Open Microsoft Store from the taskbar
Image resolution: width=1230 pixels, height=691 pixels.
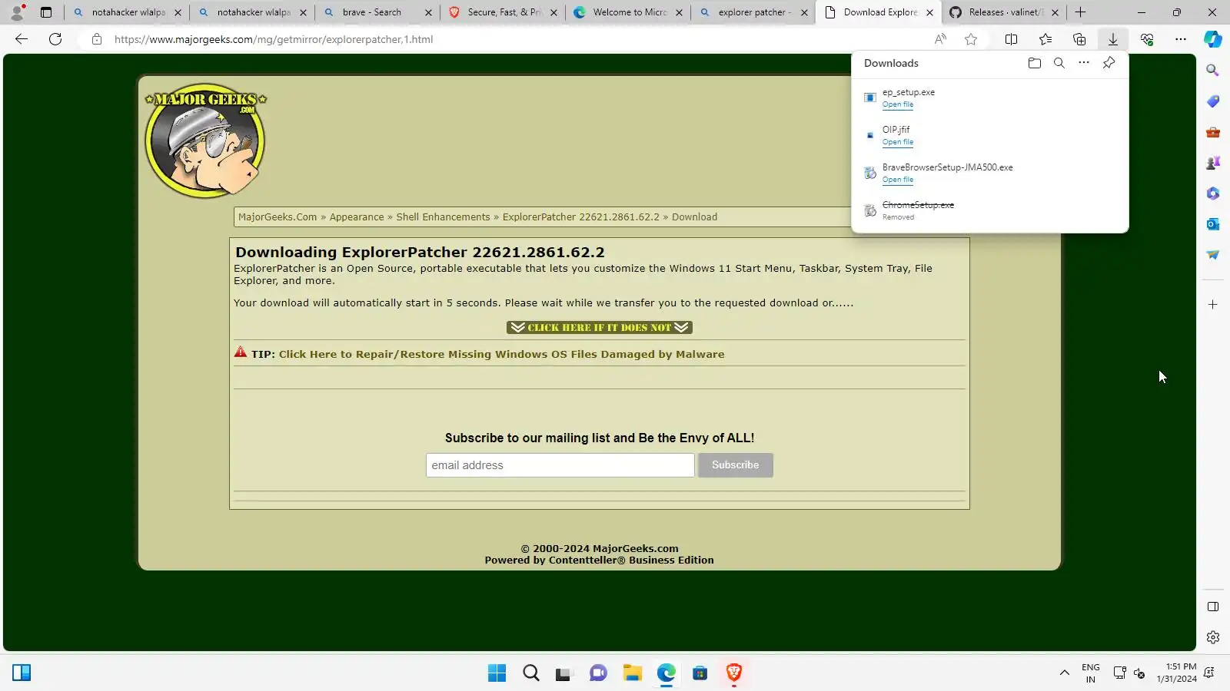(x=700, y=673)
